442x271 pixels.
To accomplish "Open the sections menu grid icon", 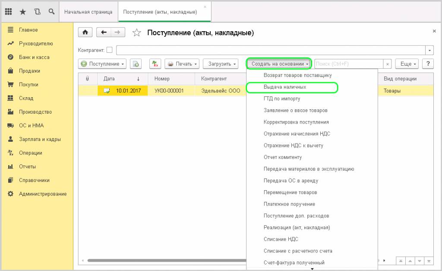I will click(x=9, y=12).
